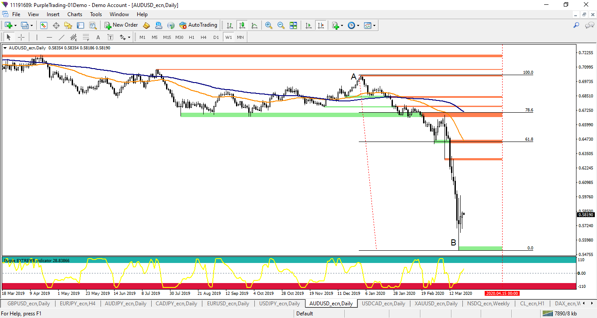Switch to the H1 timeframe
The image size is (597, 318).
pyautogui.click(x=191, y=37)
